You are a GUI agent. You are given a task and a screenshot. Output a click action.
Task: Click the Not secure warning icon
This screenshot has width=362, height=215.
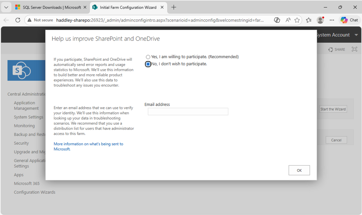[29, 20]
